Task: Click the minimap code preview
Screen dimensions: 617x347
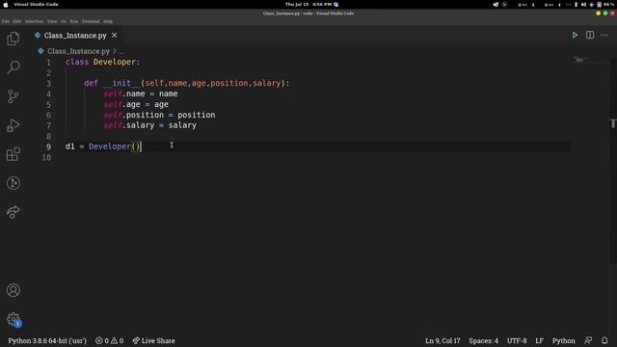Action: coord(581,60)
